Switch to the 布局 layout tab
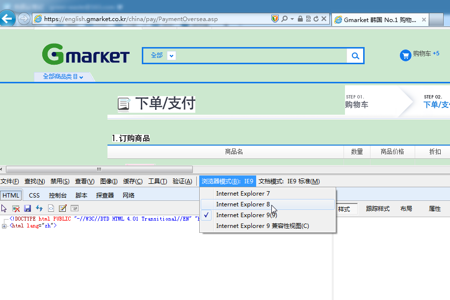 [x=406, y=209]
